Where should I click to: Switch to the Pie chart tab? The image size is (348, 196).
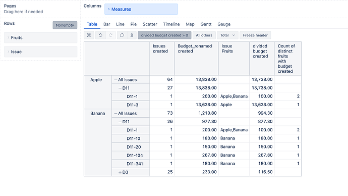point(133,24)
